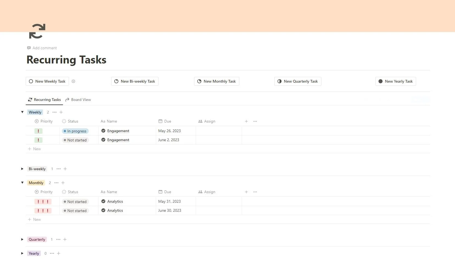This screenshot has width=455, height=261.
Task: Click the green priority tag for May 26 Engagement
Action: pyautogui.click(x=38, y=131)
